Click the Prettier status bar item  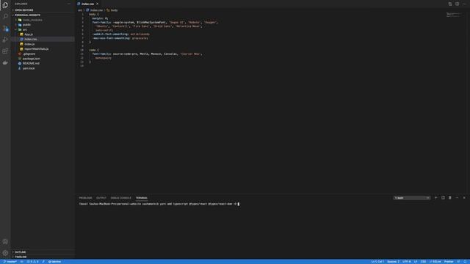(x=449, y=262)
